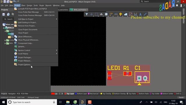Toggle the Top Paste layer tab
The height and width of the screenshot is (105, 186).
pos(131,94)
